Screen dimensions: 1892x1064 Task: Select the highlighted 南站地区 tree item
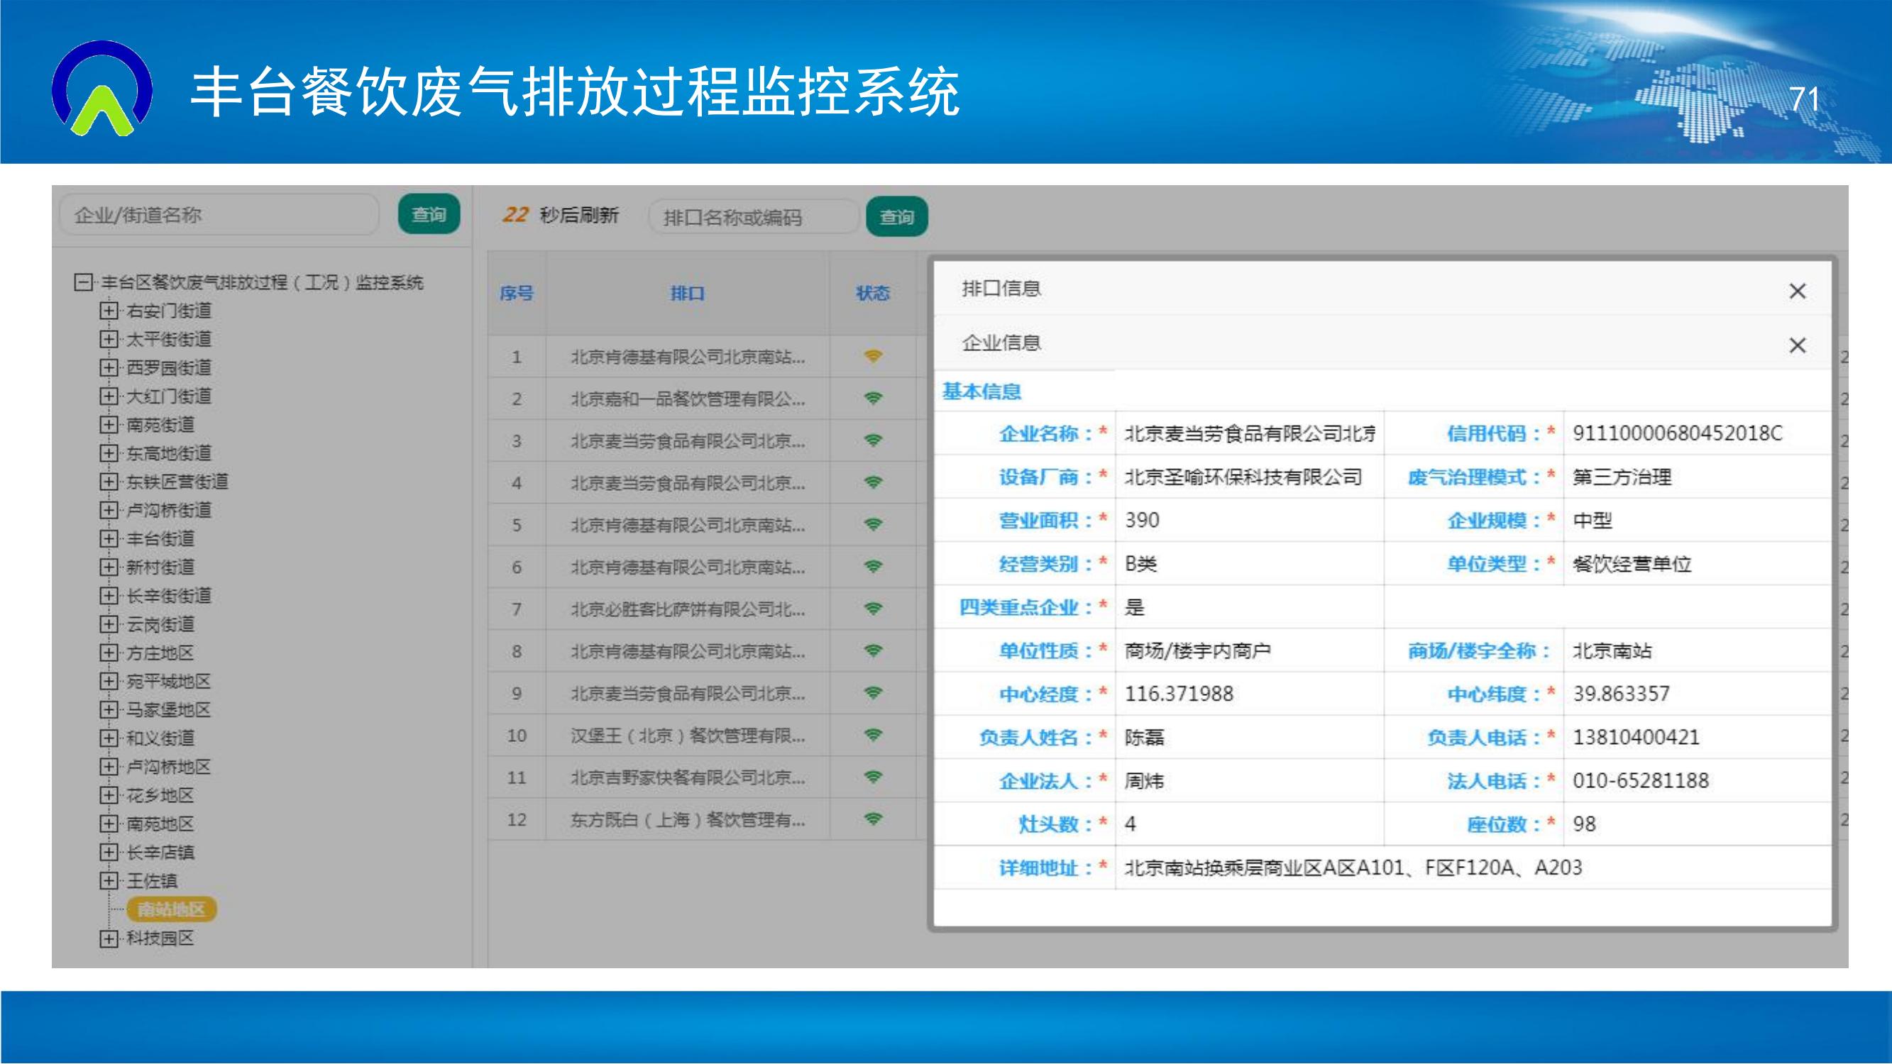171,909
